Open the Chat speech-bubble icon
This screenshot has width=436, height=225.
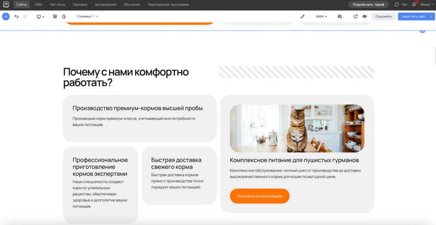(397, 4)
